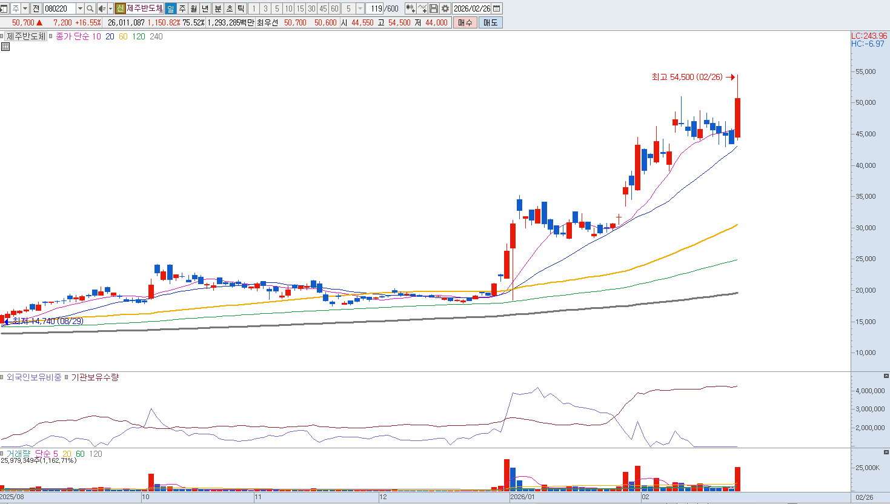Click the stock code search magnifier icon

[x=90, y=8]
